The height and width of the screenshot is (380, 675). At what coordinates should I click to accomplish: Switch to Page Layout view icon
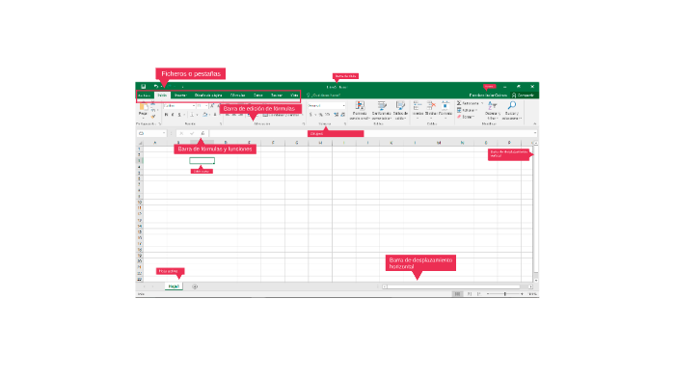point(470,294)
